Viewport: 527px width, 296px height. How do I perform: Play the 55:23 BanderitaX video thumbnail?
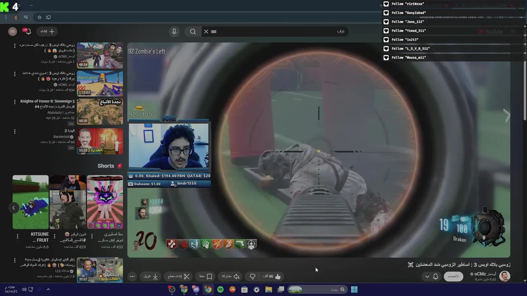100,141
